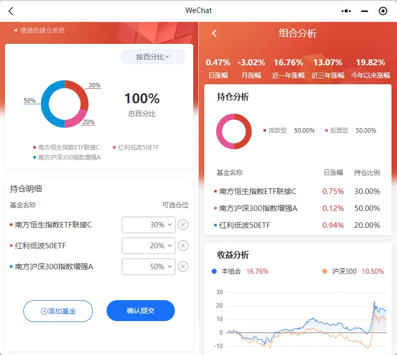397x355 pixels.
Task: Click the 持仓分析 donut chart
Action: point(234,131)
